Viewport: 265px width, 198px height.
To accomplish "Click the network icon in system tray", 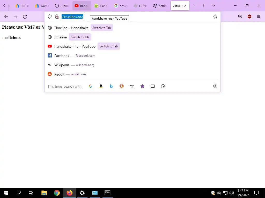I will click(225, 193).
